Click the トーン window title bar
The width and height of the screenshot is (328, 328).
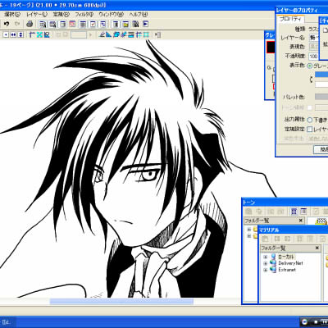point(285,203)
